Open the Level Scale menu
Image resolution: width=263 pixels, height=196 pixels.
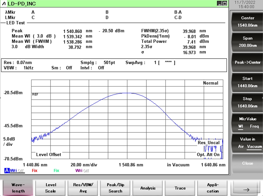[x=50, y=188]
